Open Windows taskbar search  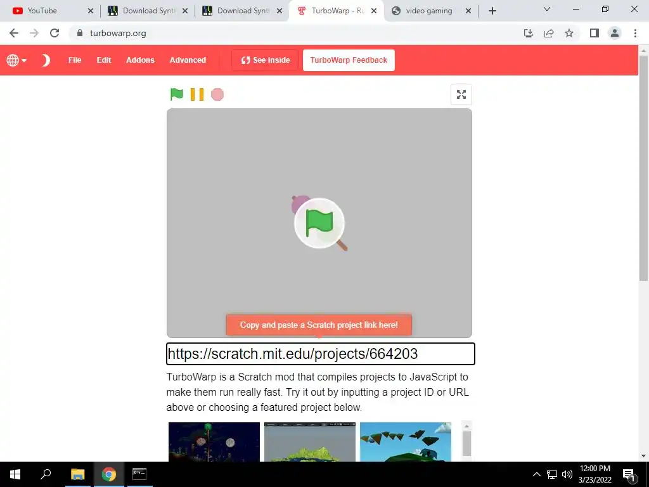click(46, 474)
